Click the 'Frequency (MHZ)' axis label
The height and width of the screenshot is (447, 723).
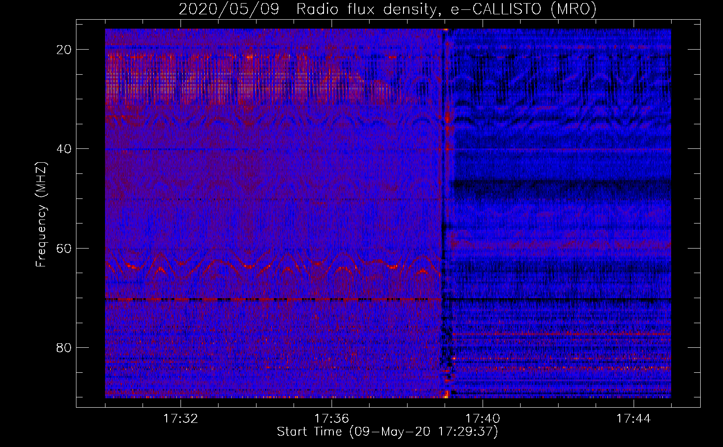(41, 215)
